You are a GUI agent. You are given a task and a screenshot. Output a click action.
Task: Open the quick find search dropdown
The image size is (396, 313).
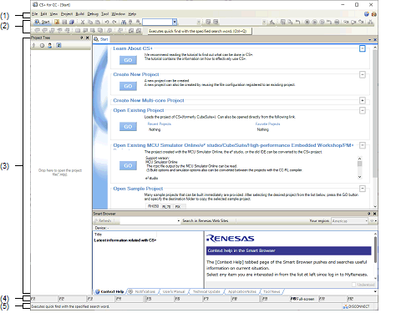point(175,22)
